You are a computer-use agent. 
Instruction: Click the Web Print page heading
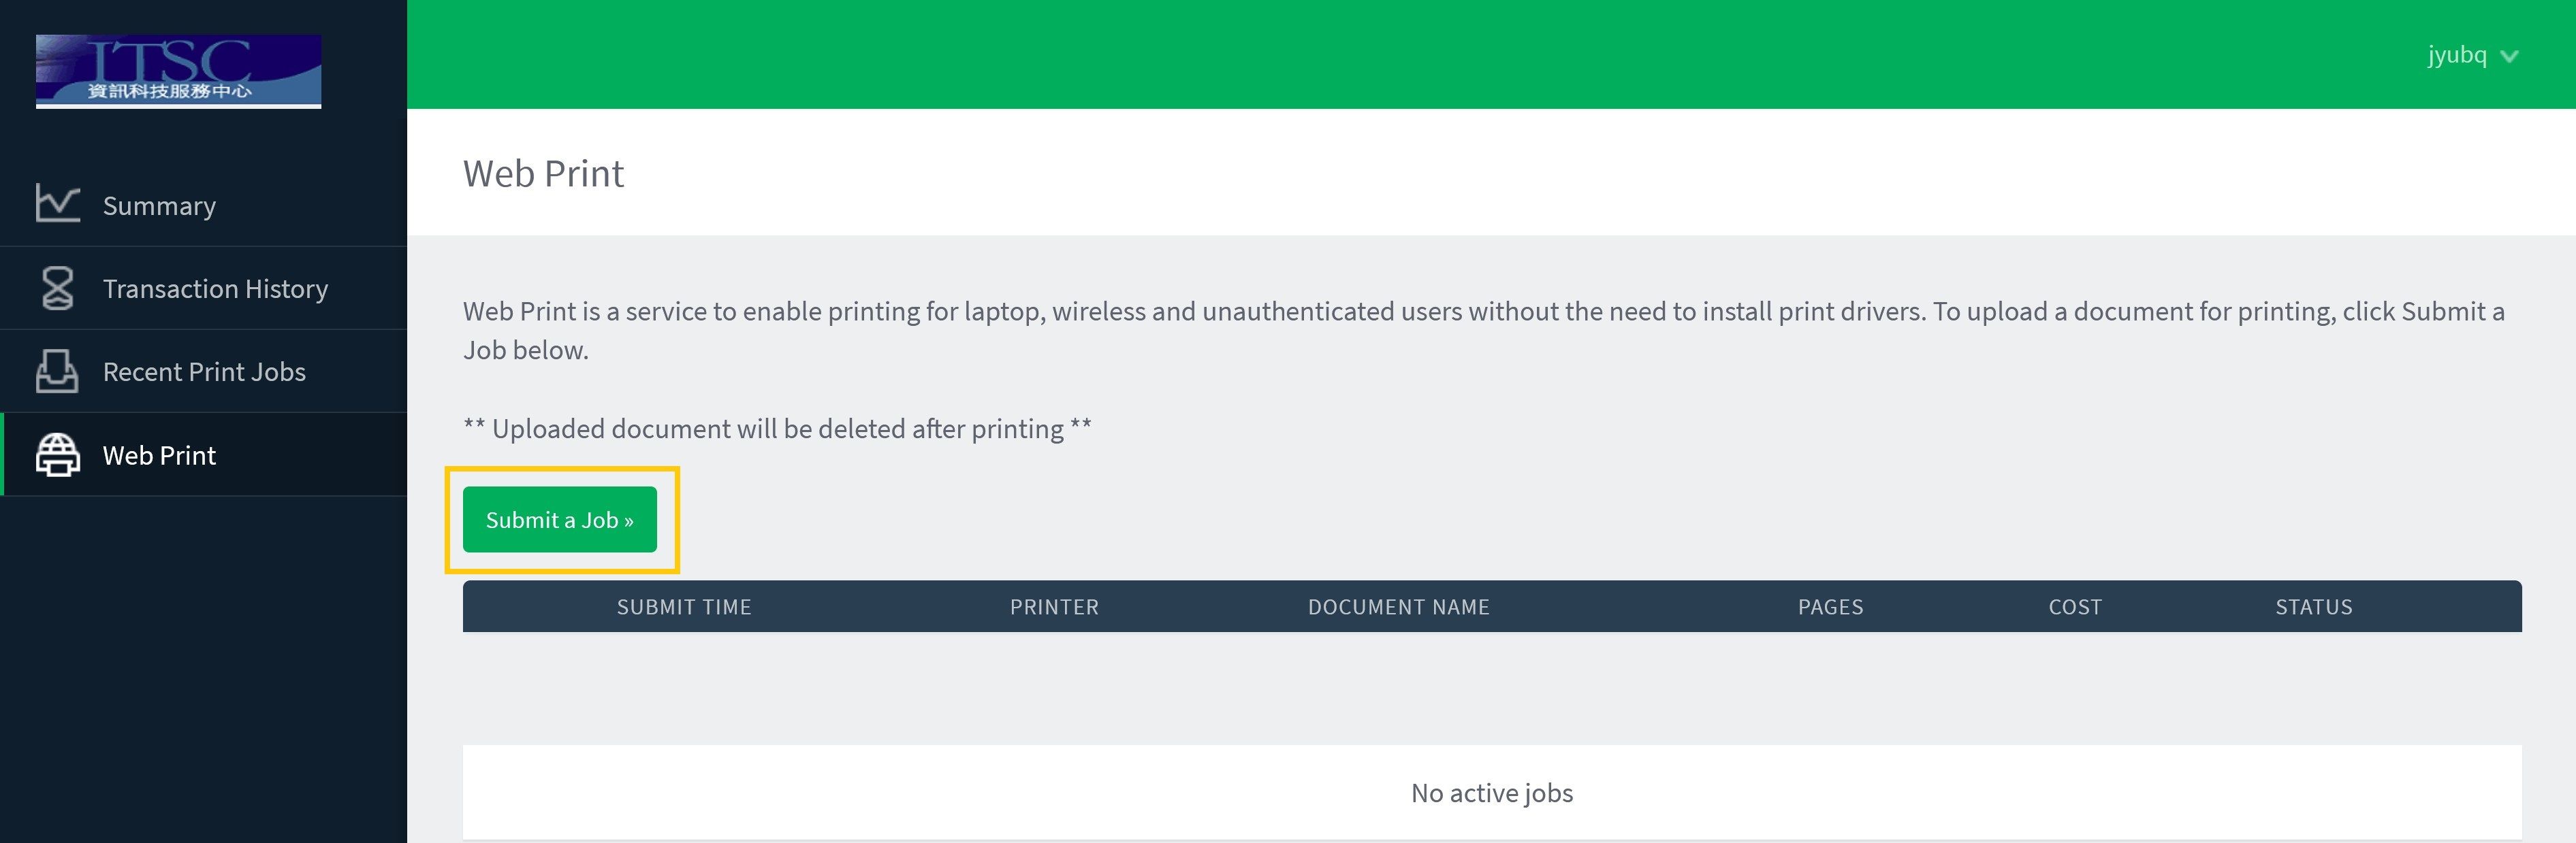543,173
